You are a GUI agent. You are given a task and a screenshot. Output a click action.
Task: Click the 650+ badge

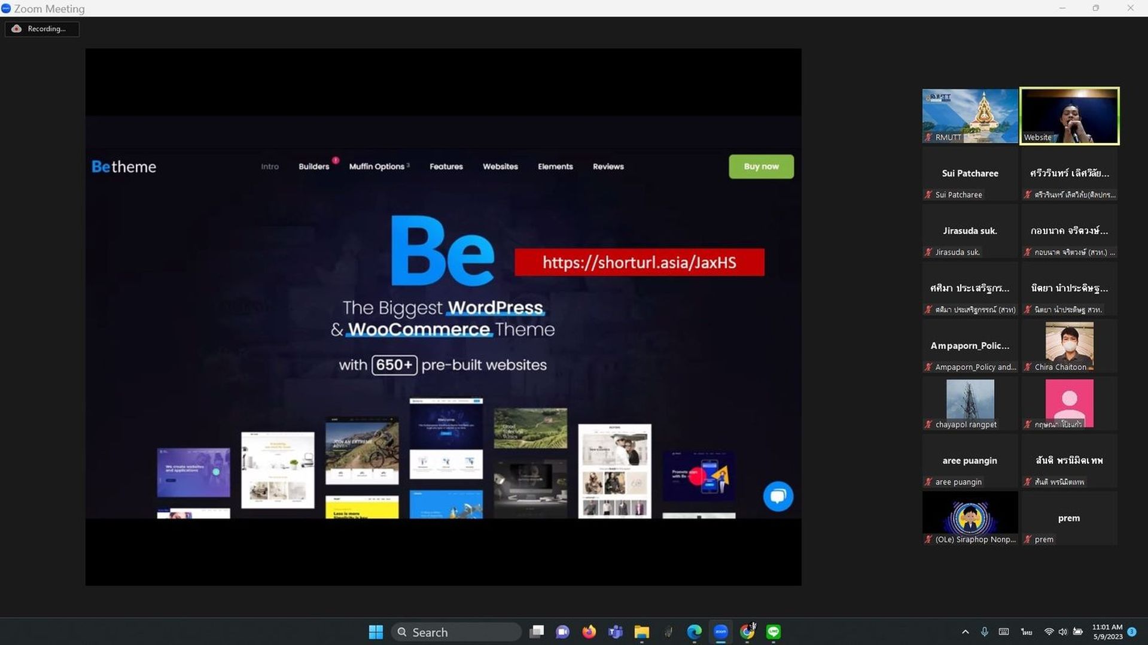click(x=394, y=365)
